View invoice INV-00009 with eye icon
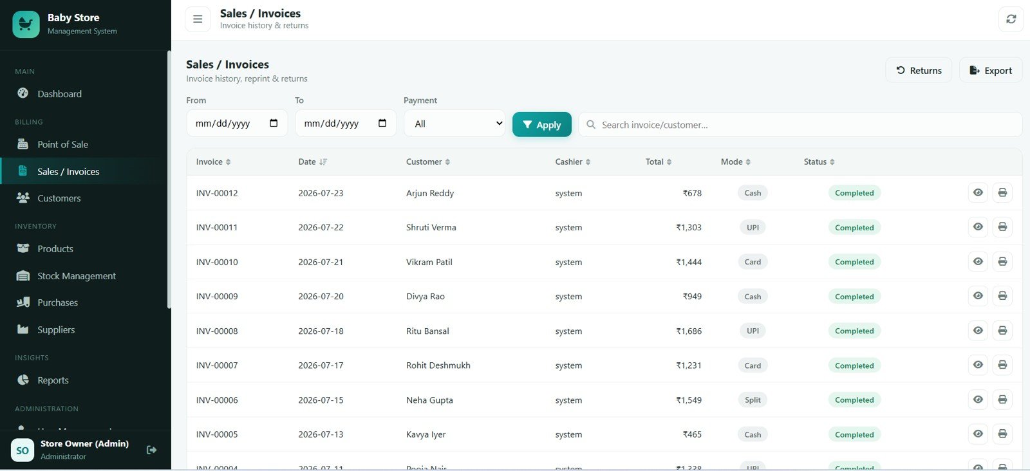 [978, 296]
